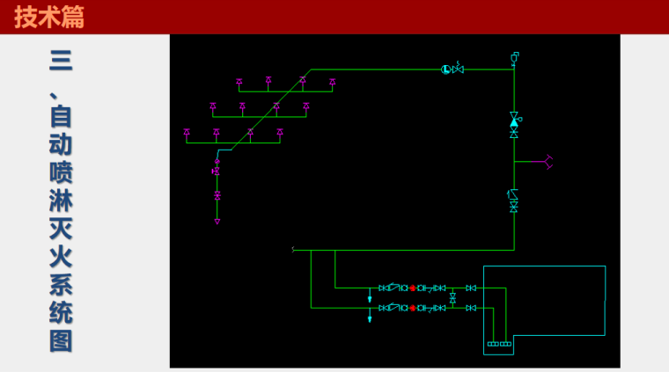This screenshot has height=372, width=669.
Task: Select the air vent symbol atop the riser
Action: coord(514,57)
